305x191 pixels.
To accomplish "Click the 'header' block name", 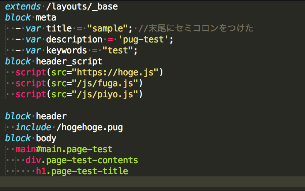I will coord(51,116).
